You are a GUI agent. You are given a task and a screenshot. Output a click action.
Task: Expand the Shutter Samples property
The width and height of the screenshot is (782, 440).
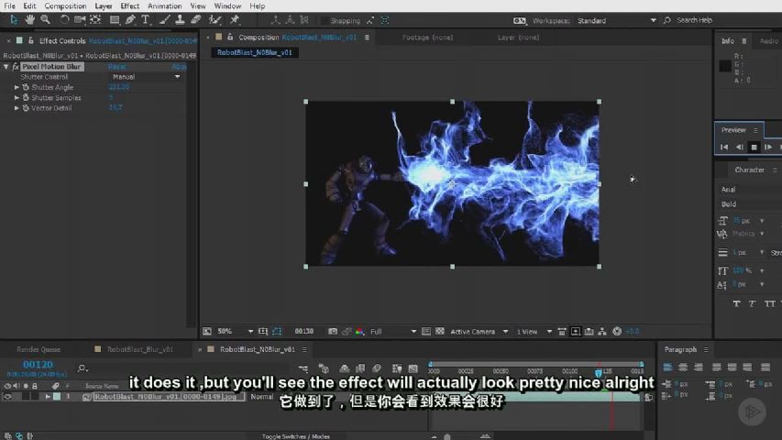[17, 98]
